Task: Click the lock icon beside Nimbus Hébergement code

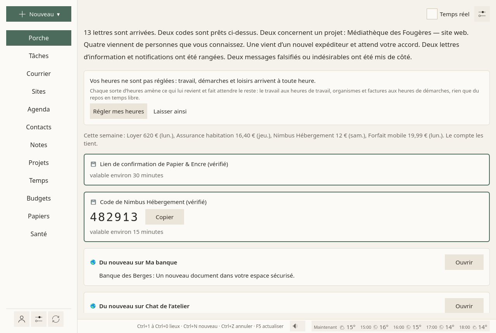Action: 93,202
